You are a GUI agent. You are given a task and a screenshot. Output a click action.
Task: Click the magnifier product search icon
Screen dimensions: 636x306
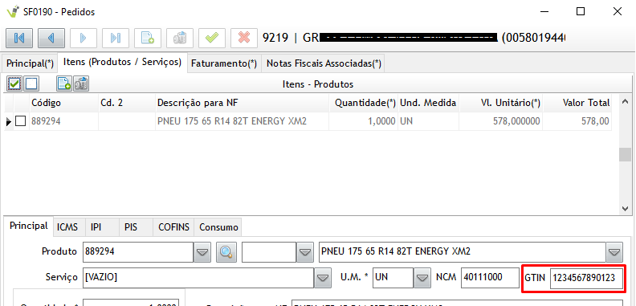226,252
